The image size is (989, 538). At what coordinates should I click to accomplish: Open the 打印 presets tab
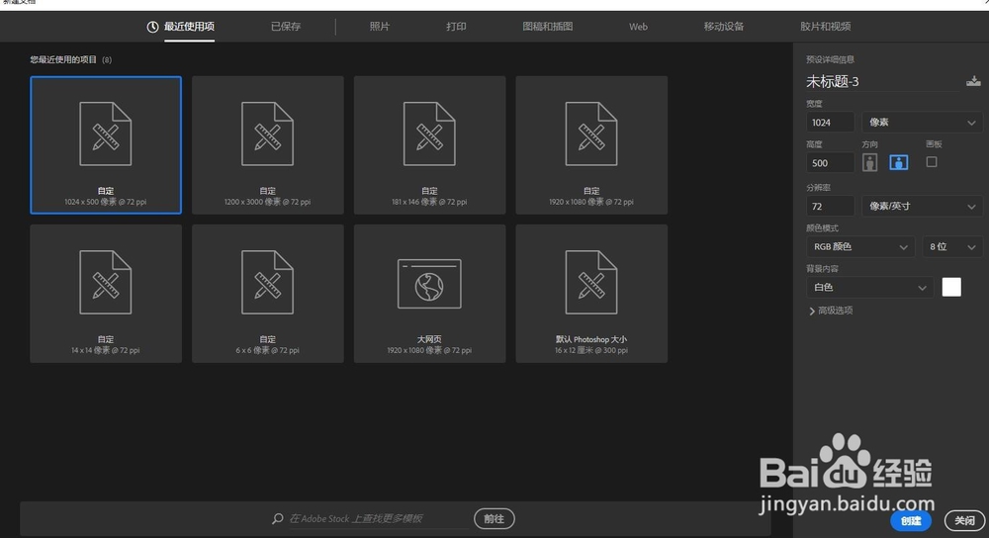pyautogui.click(x=456, y=27)
